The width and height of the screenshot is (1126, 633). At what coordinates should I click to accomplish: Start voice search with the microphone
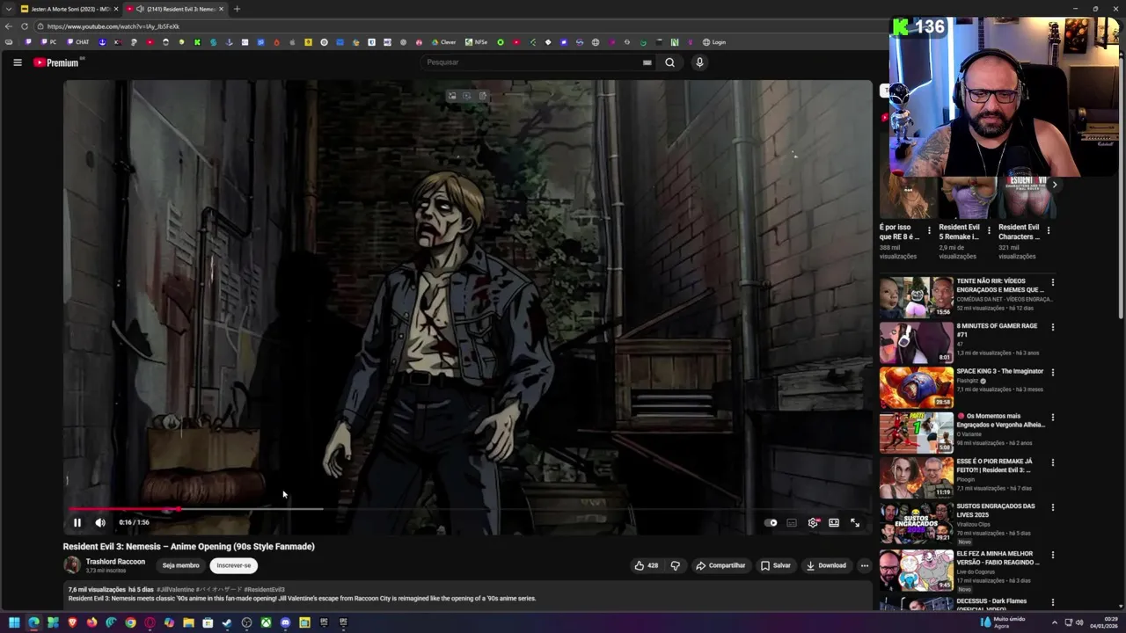(699, 62)
